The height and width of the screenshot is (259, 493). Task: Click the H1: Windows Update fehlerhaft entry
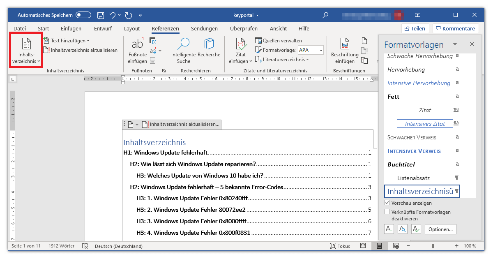tap(247, 153)
